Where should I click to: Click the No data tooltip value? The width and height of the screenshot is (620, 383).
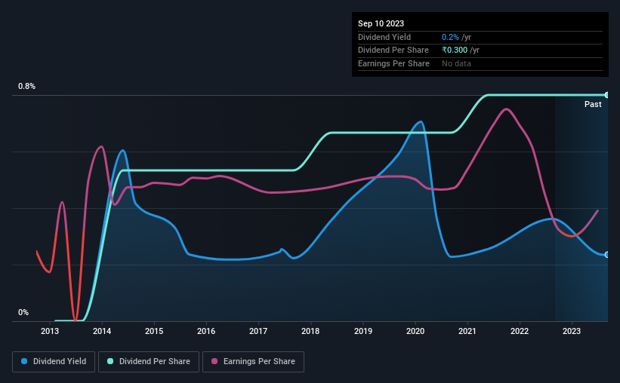click(456, 63)
